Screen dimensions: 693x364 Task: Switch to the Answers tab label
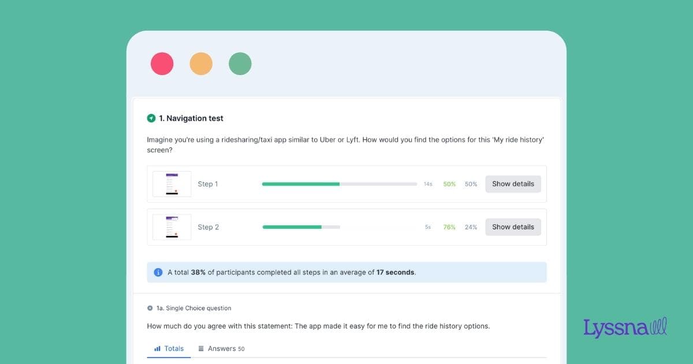pos(222,348)
